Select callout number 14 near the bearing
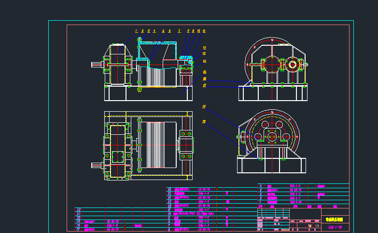 click(x=205, y=61)
